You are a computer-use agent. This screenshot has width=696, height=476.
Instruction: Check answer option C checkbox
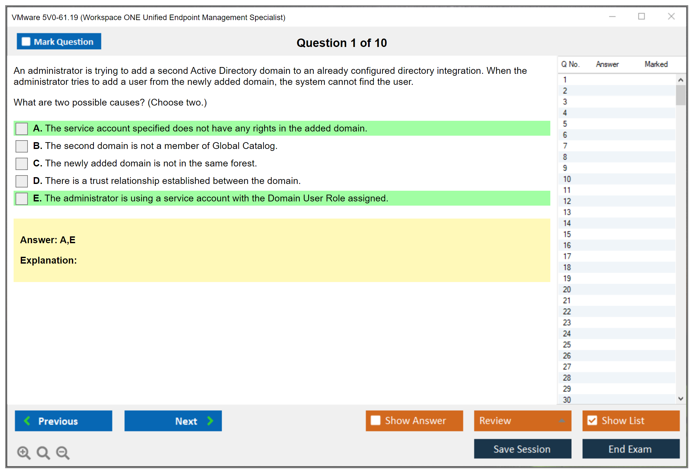click(x=22, y=164)
